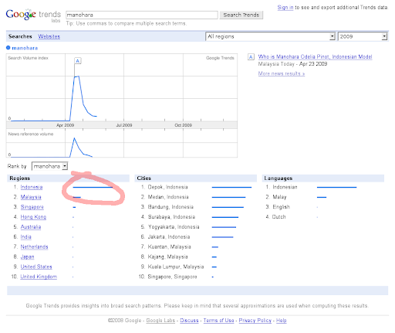The height and width of the screenshot is (333, 395).
Task: Select the Searches tab
Action: (x=20, y=36)
